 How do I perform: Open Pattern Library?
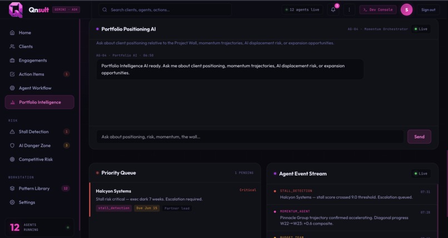click(39, 189)
